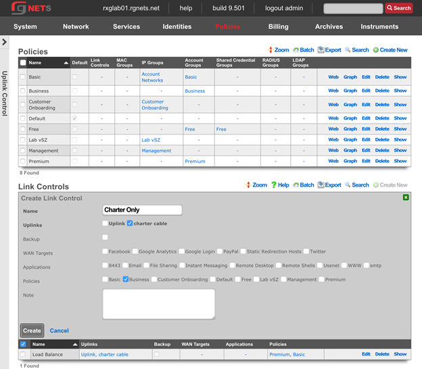Uncheck the Business policy checkbox in form
The width and height of the screenshot is (422, 369).
pos(125,279)
